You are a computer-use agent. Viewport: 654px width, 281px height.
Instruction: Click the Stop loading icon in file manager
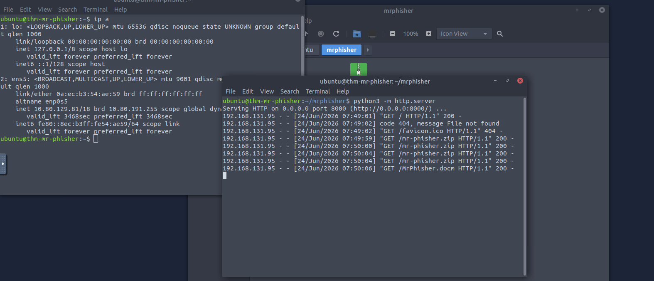(x=321, y=34)
